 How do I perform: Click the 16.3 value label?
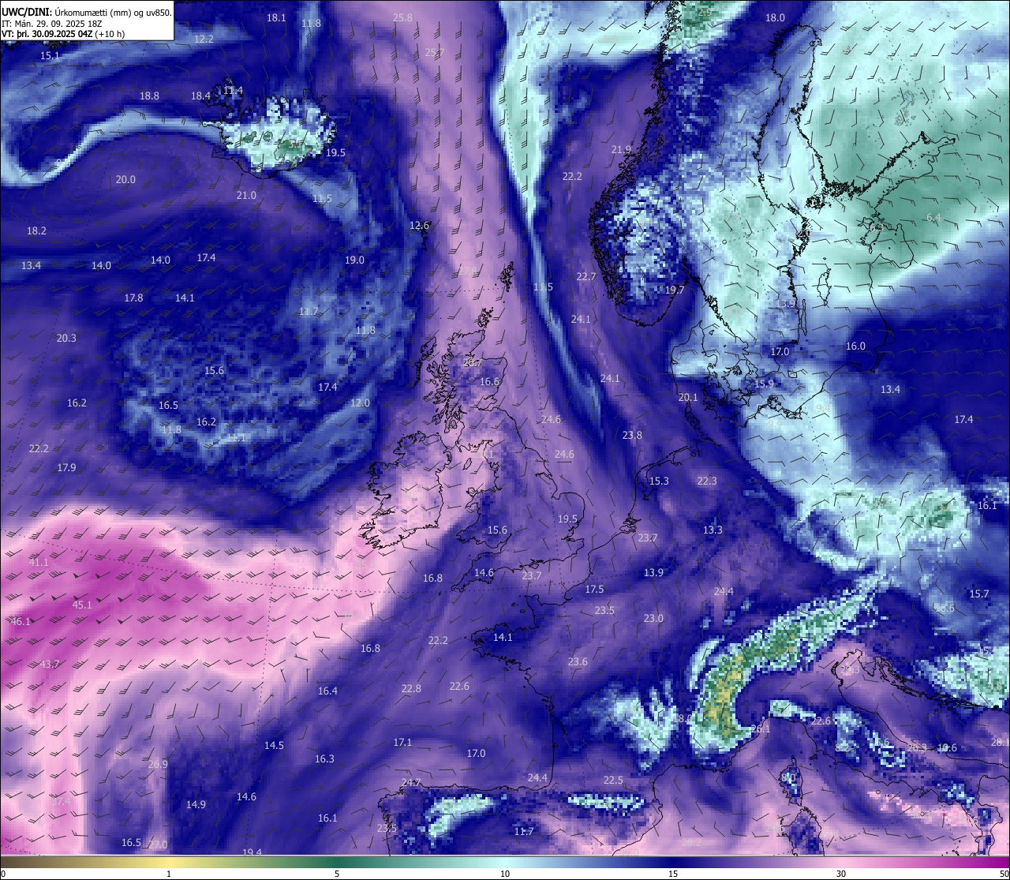pyautogui.click(x=324, y=758)
